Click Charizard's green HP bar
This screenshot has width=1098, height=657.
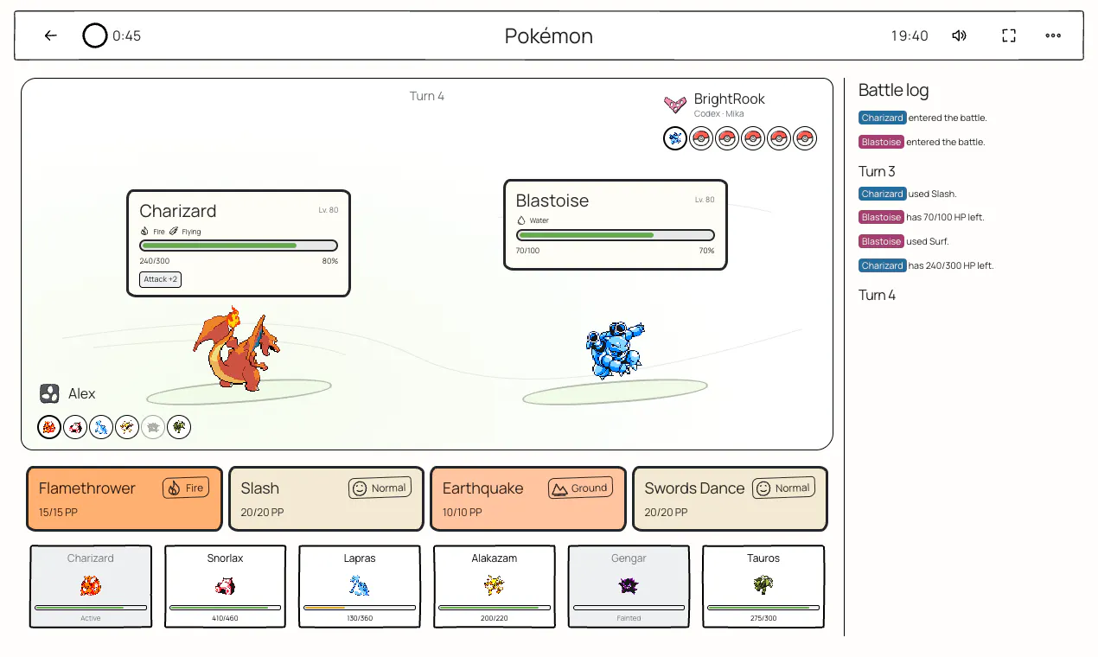pos(239,246)
